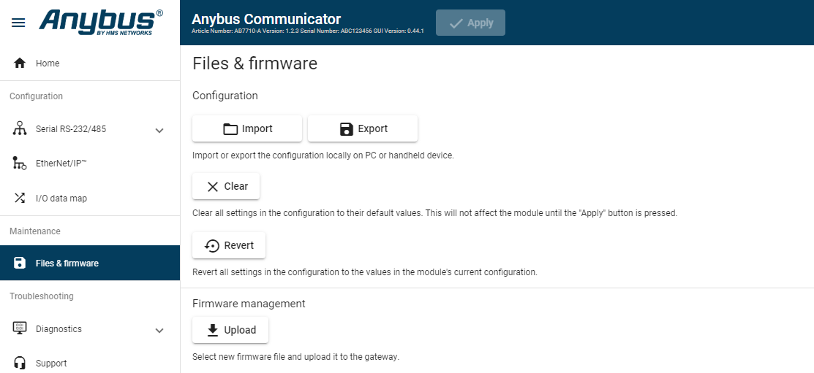This screenshot has width=814, height=373.
Task: Click the Apply button
Action: [470, 23]
